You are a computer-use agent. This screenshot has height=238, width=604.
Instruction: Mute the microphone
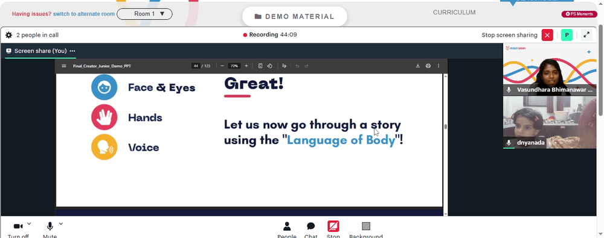pos(50,229)
